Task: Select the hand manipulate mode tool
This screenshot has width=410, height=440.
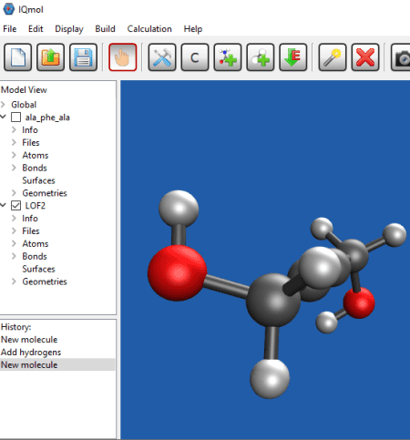Action: pyautogui.click(x=123, y=57)
